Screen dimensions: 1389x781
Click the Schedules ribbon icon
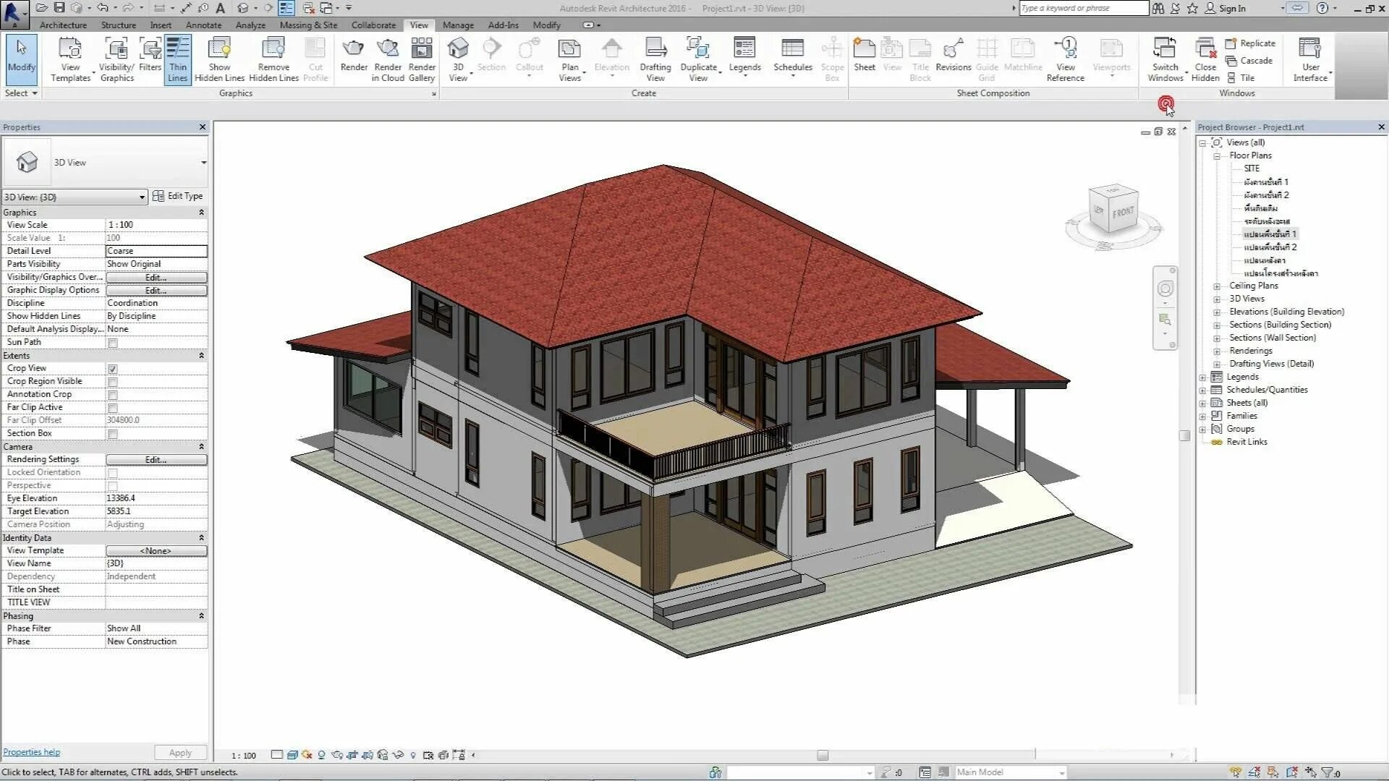[x=792, y=49]
